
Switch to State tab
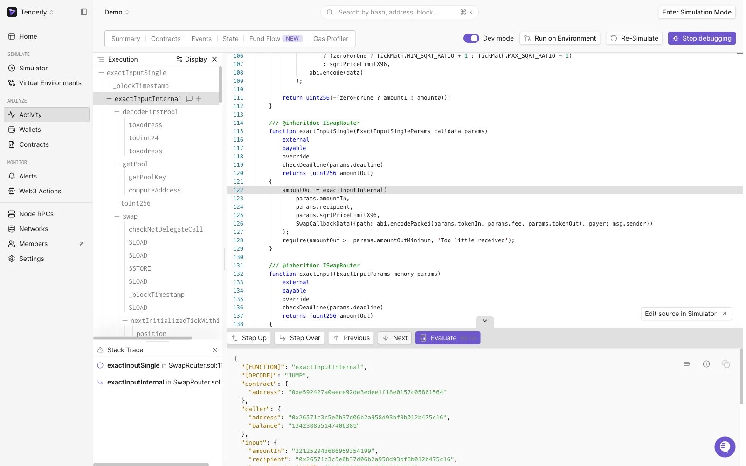point(230,39)
